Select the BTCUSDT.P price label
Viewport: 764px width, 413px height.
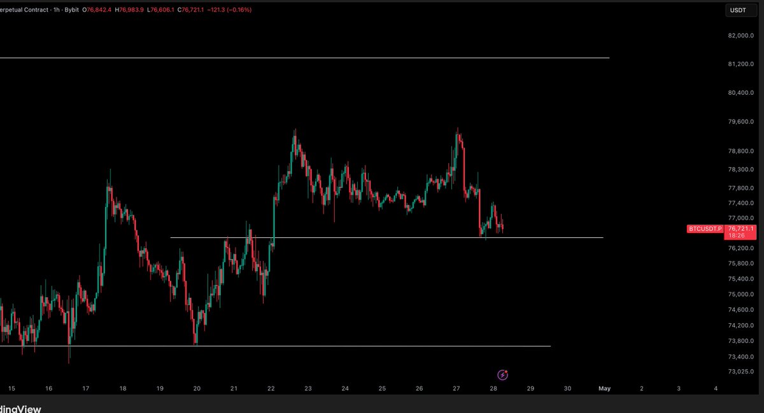pos(705,228)
